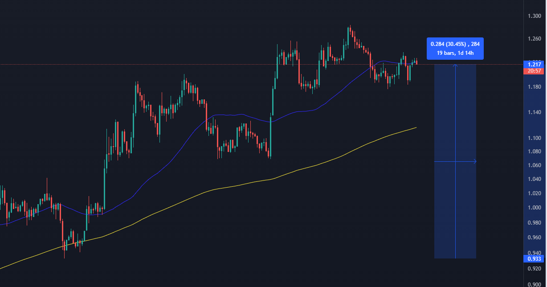Click the 1.300 price scale label
This screenshot has height=287, width=547.
pos(534,16)
